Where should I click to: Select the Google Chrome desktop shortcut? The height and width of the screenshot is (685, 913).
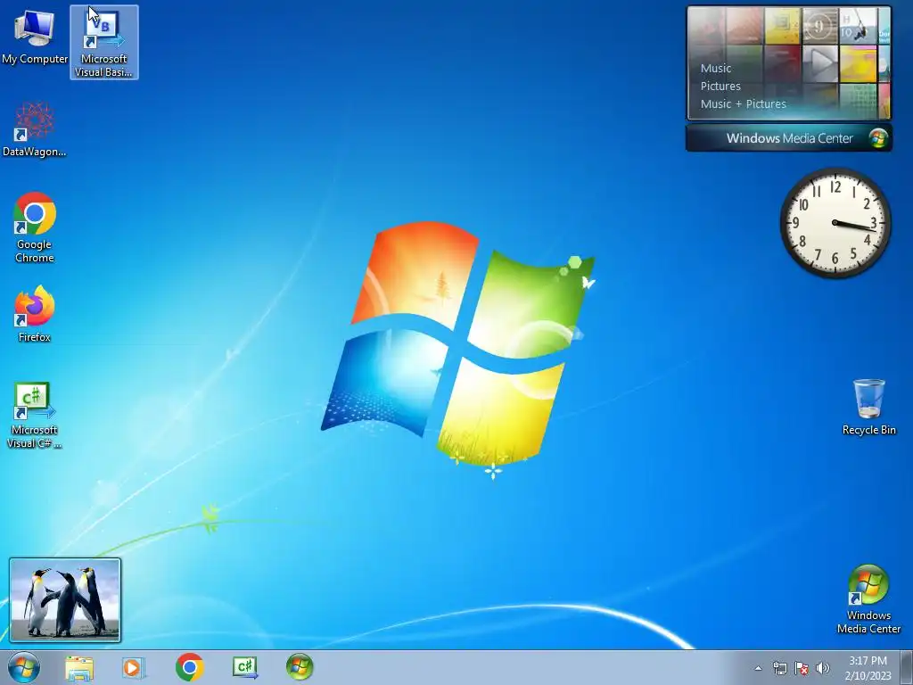pos(35,227)
